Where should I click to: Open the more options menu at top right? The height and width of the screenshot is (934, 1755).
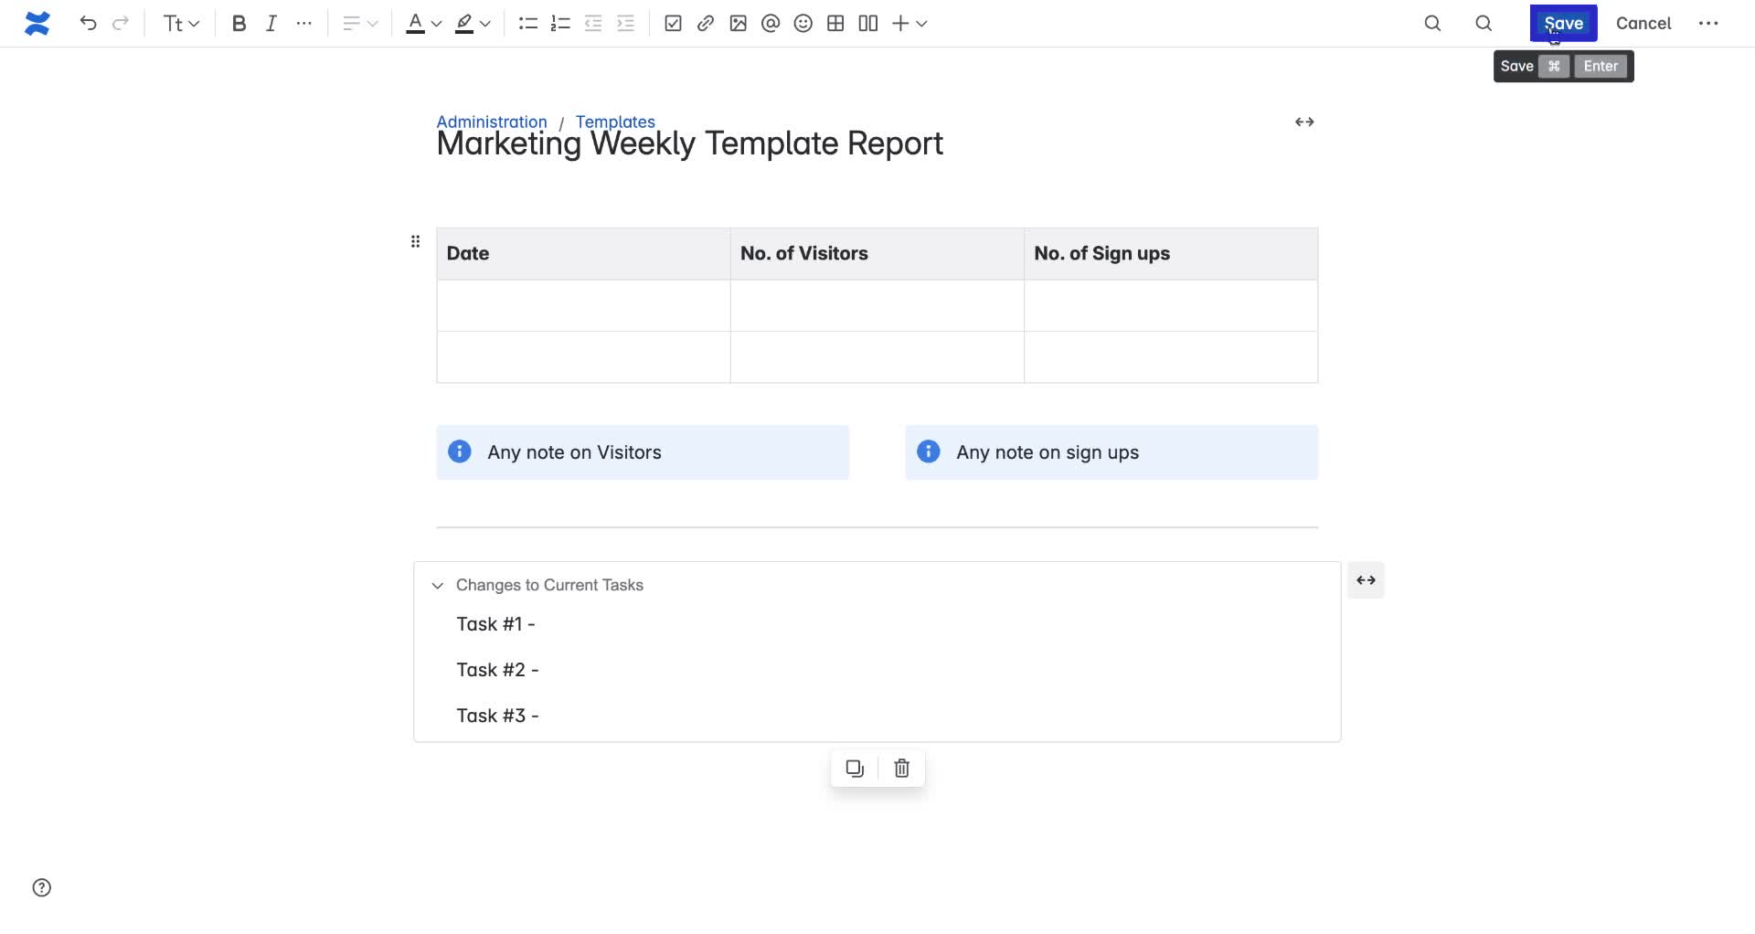[x=1707, y=24]
